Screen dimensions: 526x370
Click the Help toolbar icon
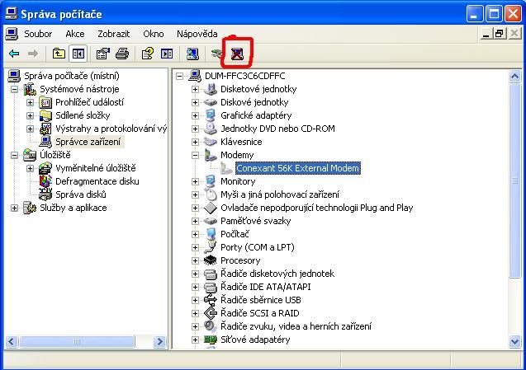click(x=148, y=54)
